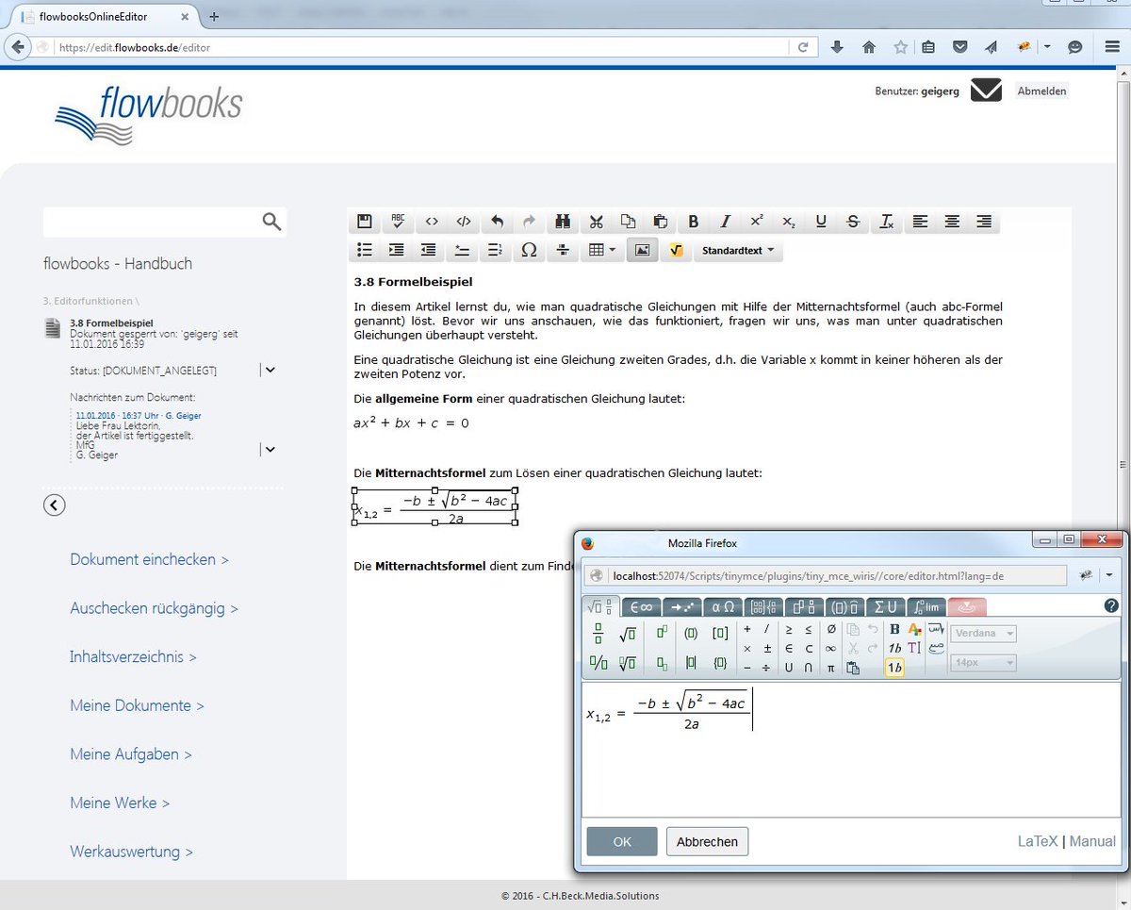The width and height of the screenshot is (1131, 910).
Task: Click the insert image icon
Action: (642, 250)
